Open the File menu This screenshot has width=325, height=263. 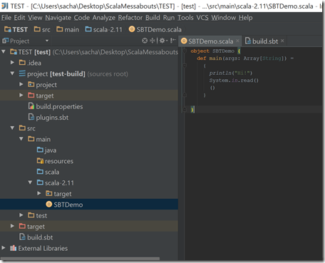[6, 18]
